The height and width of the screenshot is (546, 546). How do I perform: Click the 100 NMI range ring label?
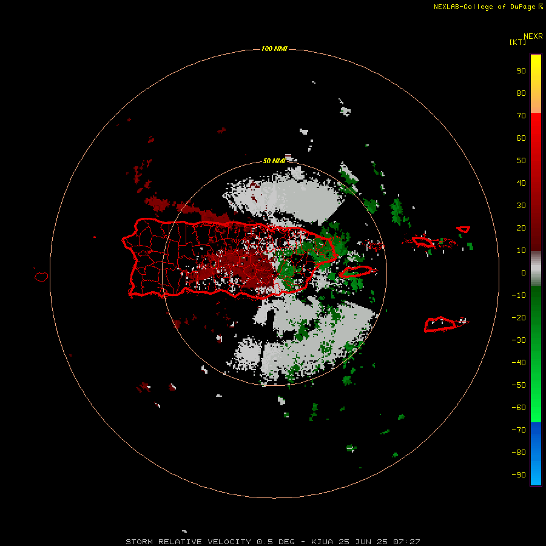point(274,49)
